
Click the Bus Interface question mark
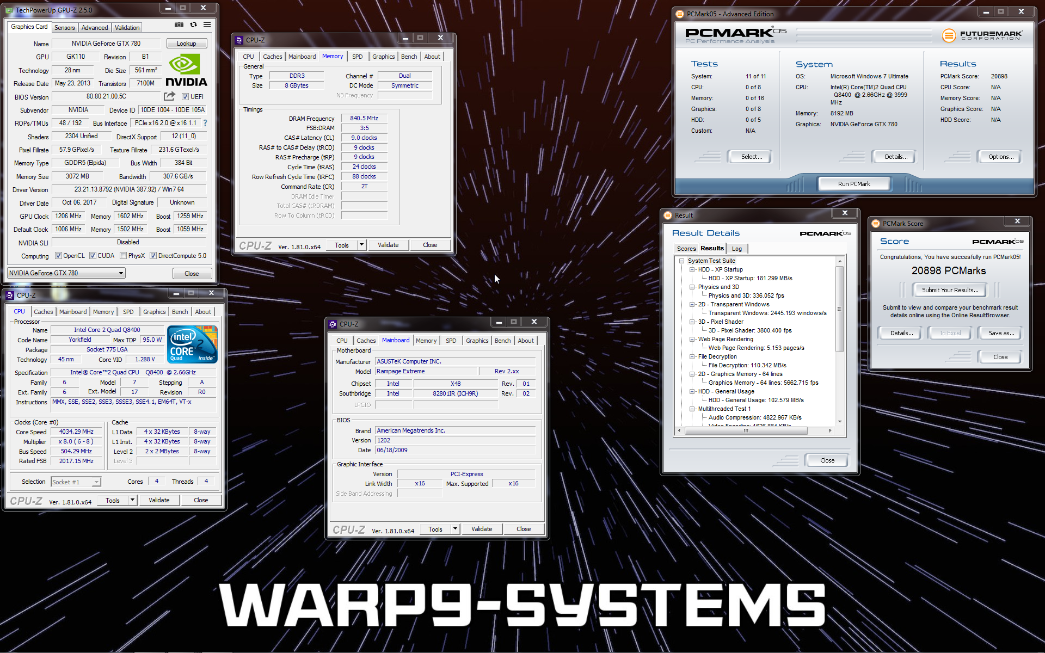tap(205, 123)
